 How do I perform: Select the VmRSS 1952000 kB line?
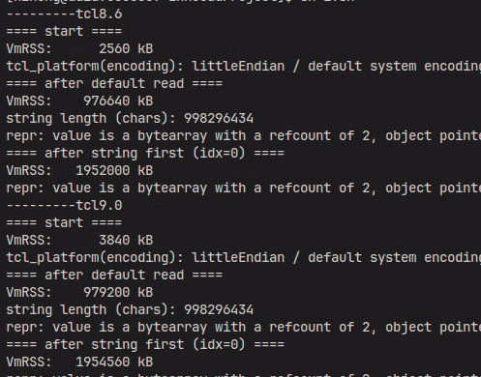click(79, 171)
